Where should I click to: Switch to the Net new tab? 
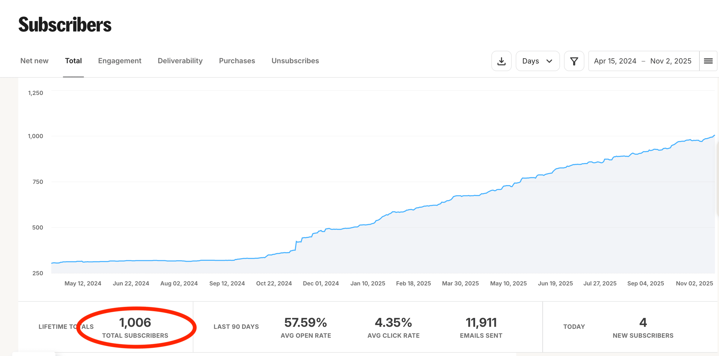34,61
